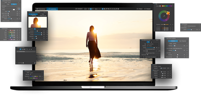Image resolution: width=201 pixels, height=96 pixels.
Task: Adjust the Blue slider in Channel Mixer
Action: coord(11,38)
